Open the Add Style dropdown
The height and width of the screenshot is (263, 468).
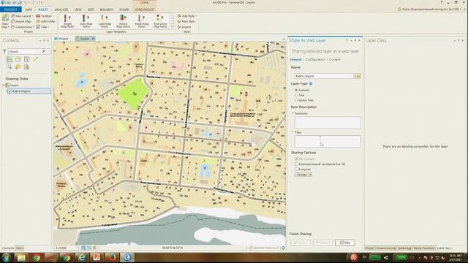pyautogui.click(x=187, y=16)
